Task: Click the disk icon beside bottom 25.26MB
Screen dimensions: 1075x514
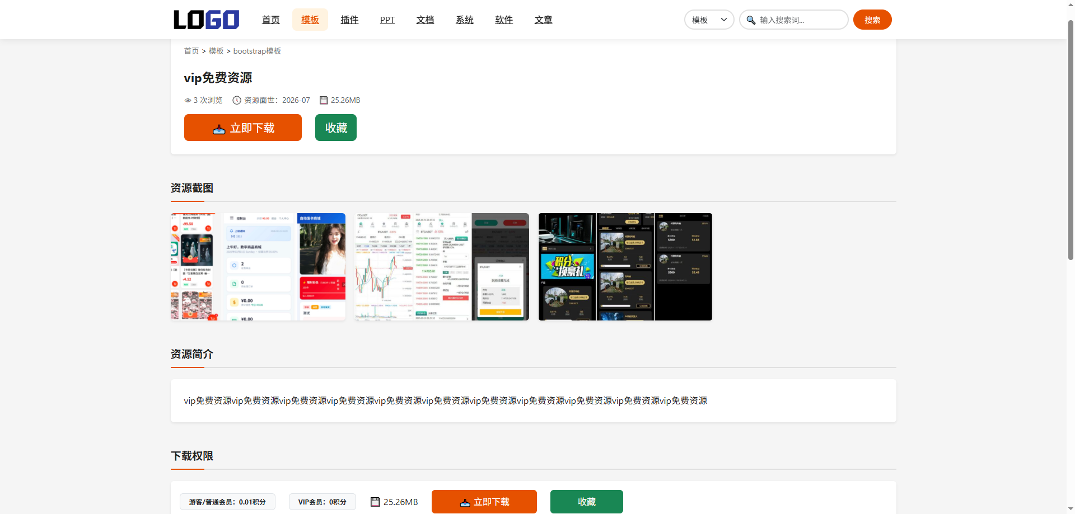Action: [x=375, y=502]
